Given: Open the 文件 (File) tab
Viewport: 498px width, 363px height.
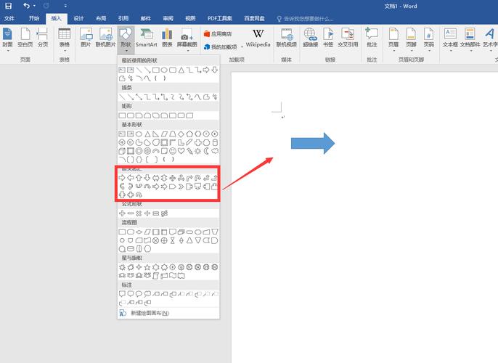Looking at the screenshot, I should tap(9, 18).
